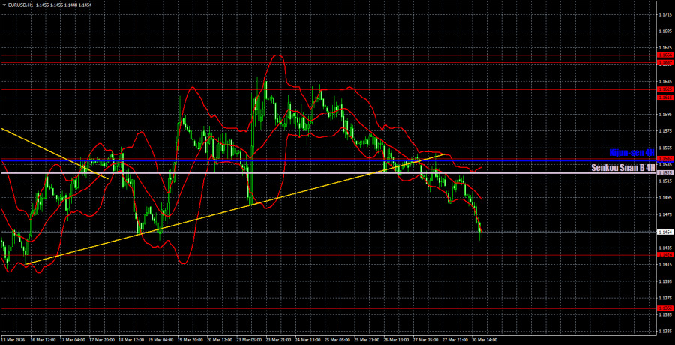This screenshot has width=675, height=345.
Task: Select the Kijun-sen 4H label
Action: pos(632,152)
